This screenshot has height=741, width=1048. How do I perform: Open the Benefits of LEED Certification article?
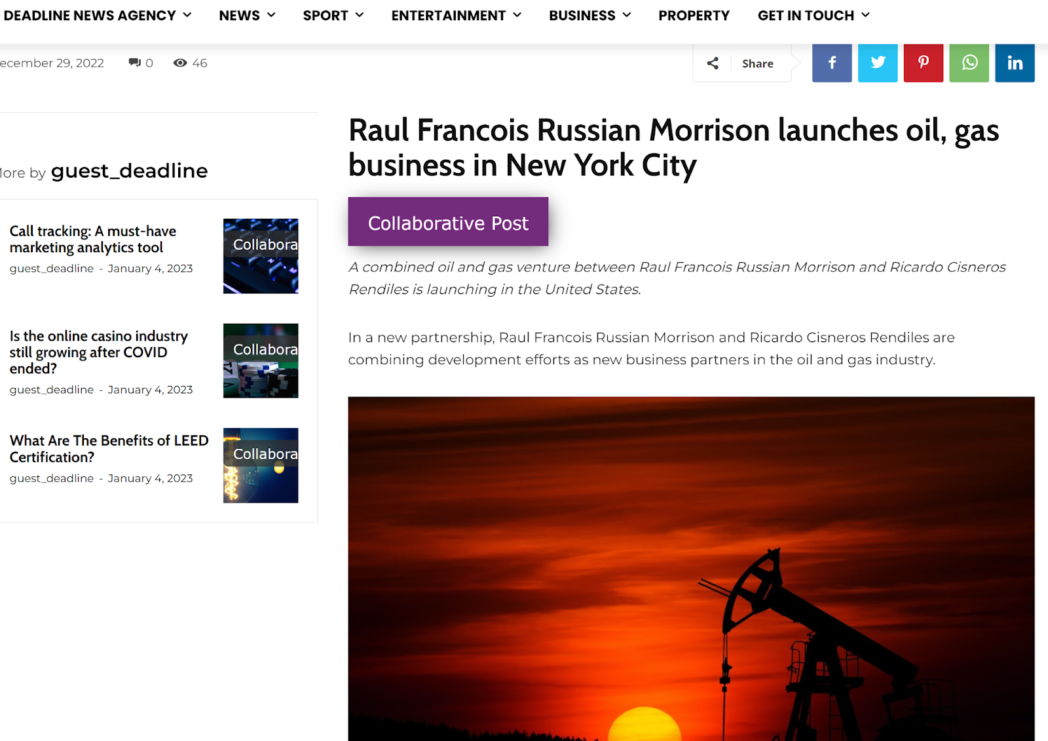109,449
